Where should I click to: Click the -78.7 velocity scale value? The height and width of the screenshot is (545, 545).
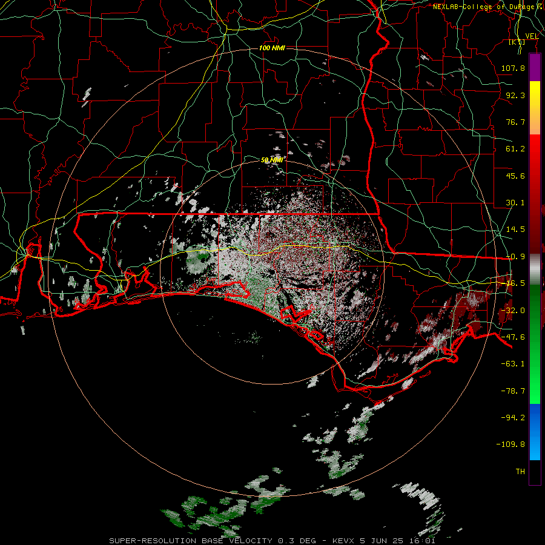tap(513, 391)
